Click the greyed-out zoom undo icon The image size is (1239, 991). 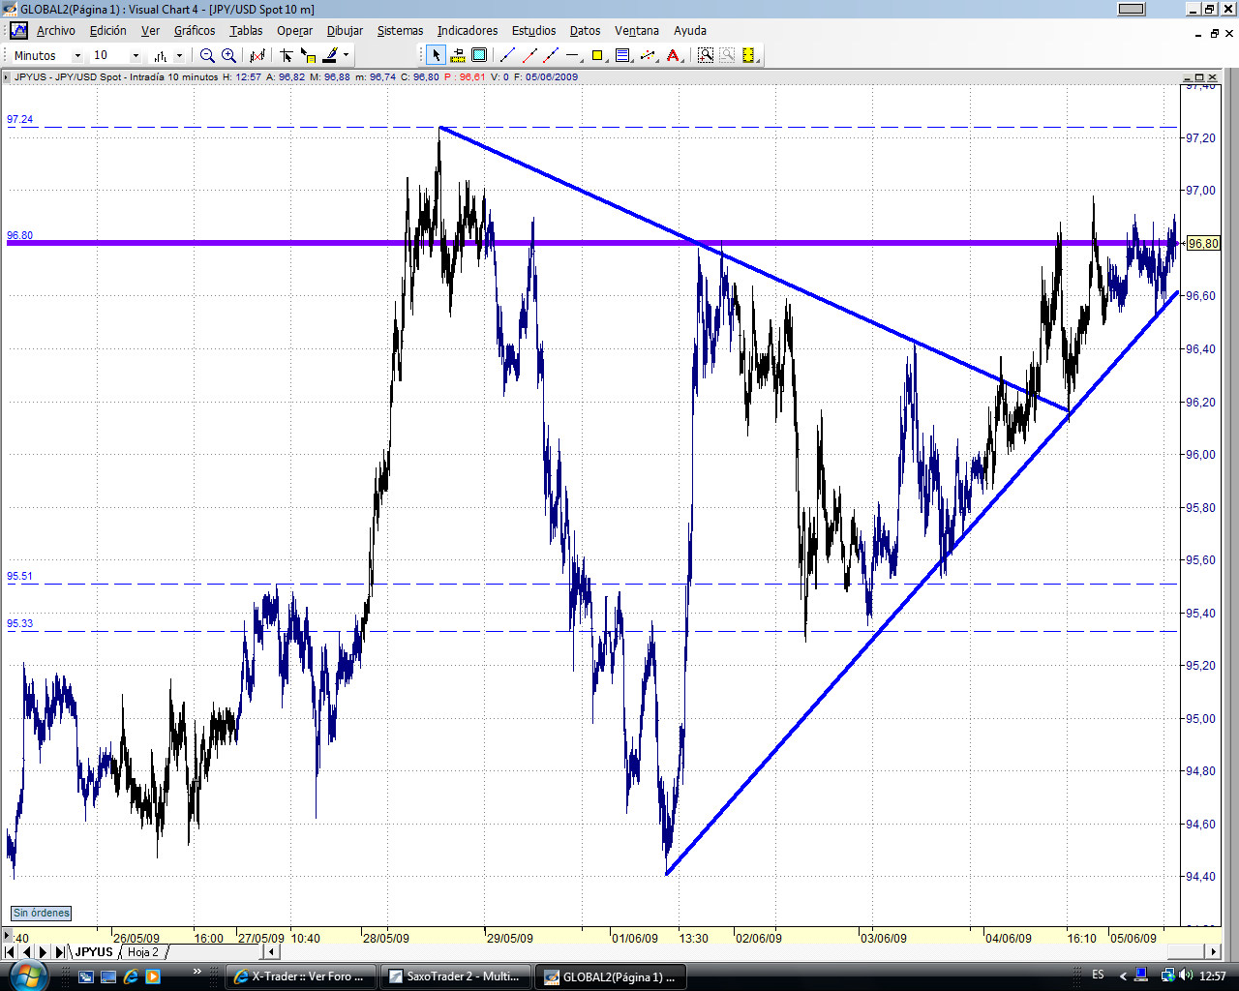(x=727, y=56)
